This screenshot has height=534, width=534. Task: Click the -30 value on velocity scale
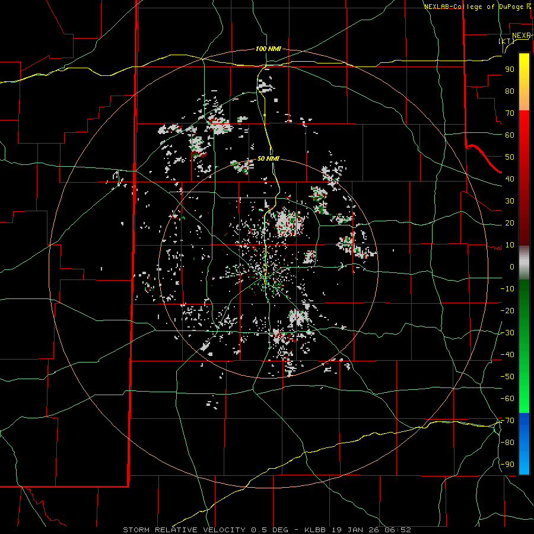pyautogui.click(x=507, y=333)
